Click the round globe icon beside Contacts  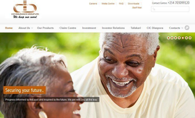click(x=187, y=28)
